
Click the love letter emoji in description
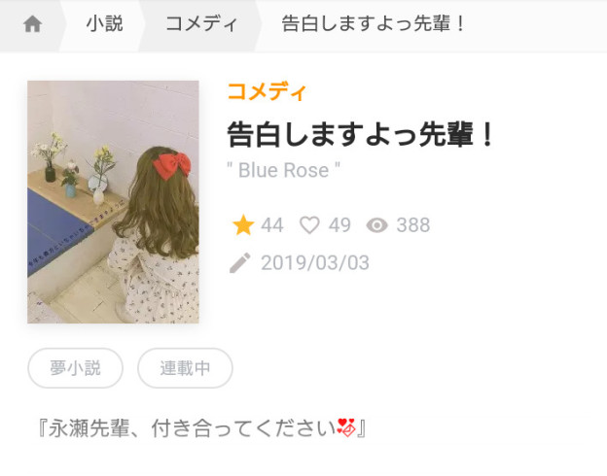(346, 427)
